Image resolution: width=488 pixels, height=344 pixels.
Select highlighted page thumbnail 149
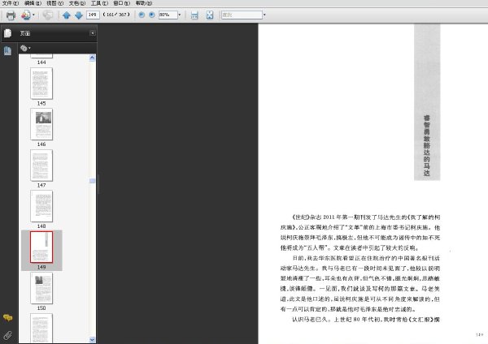point(41,247)
